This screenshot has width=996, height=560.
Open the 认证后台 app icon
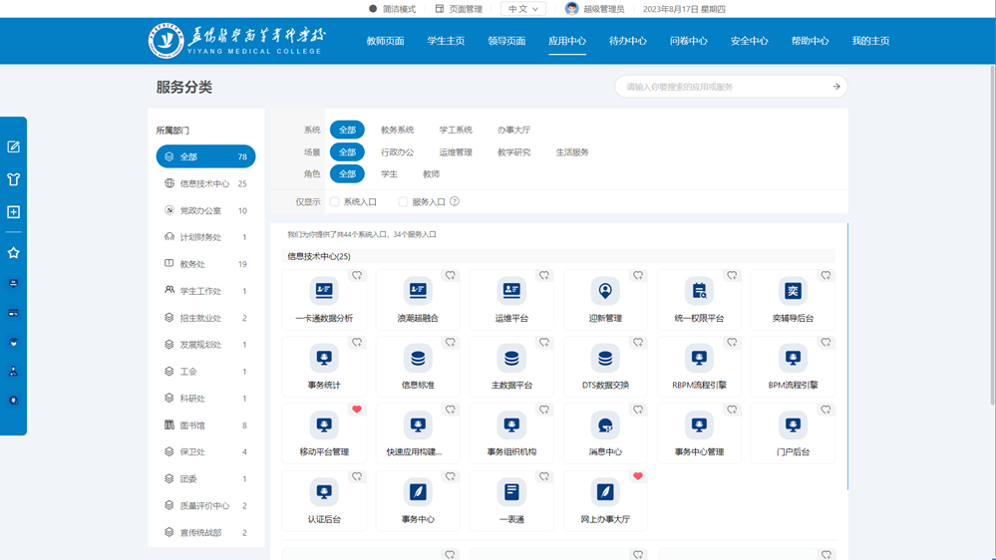[x=324, y=492]
